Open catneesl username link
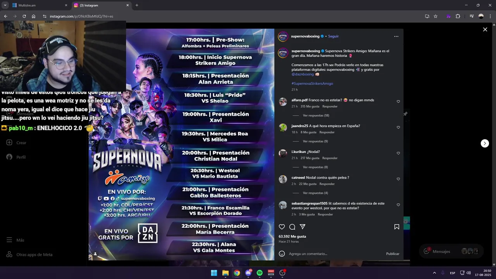The height and width of the screenshot is (279, 496). point(298,177)
